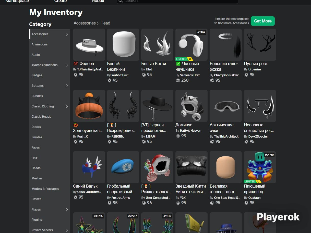311x233 pixels.
Task: Open creator link Rush_X
Action: (x=82, y=137)
